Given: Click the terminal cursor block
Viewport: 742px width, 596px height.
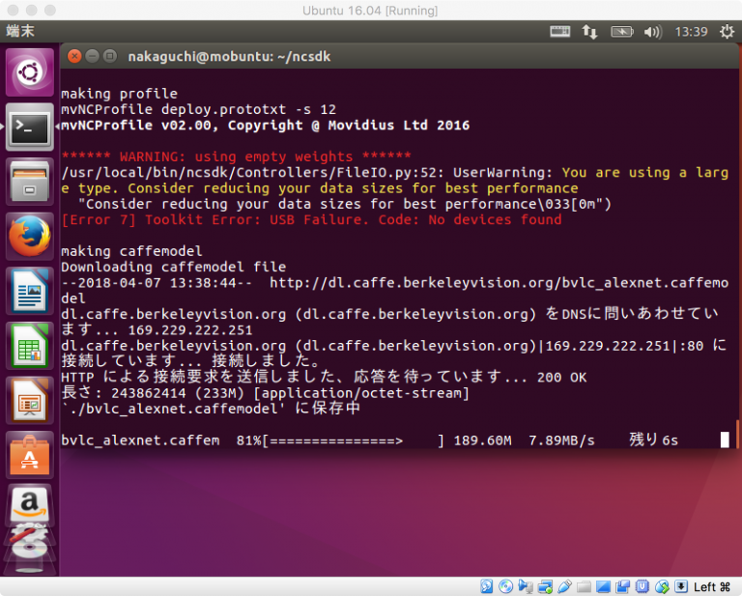Looking at the screenshot, I should tap(725, 440).
